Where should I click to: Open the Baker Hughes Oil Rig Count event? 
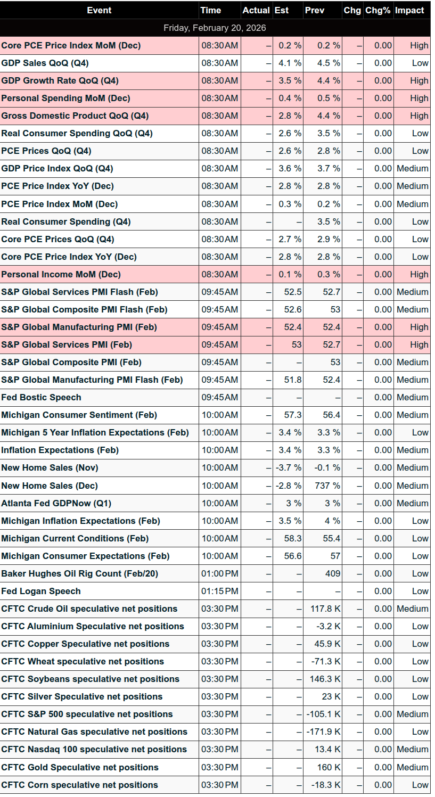coord(79,574)
